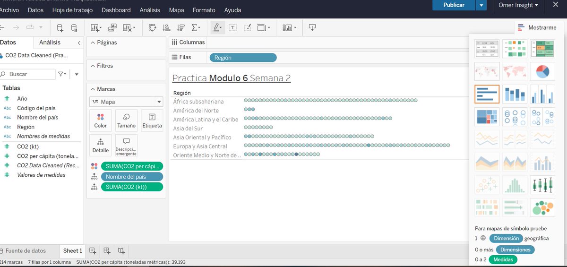Collapse the Marcas card
This screenshot has height=267, width=567.
(92, 89)
